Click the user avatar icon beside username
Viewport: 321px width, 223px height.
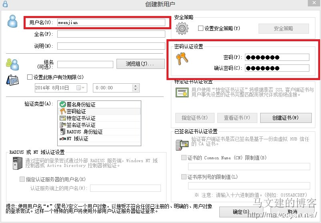(12, 21)
